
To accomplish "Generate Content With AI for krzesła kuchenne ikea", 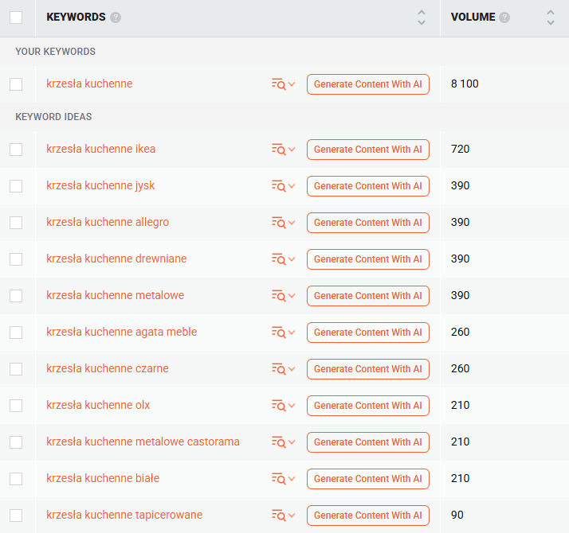I will point(368,150).
